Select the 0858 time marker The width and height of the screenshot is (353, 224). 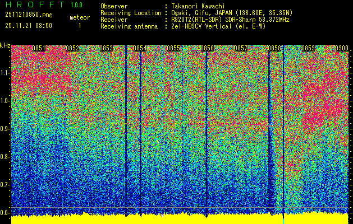(274, 49)
